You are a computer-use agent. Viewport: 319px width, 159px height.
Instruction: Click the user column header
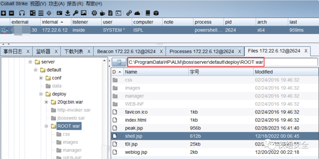117,22
